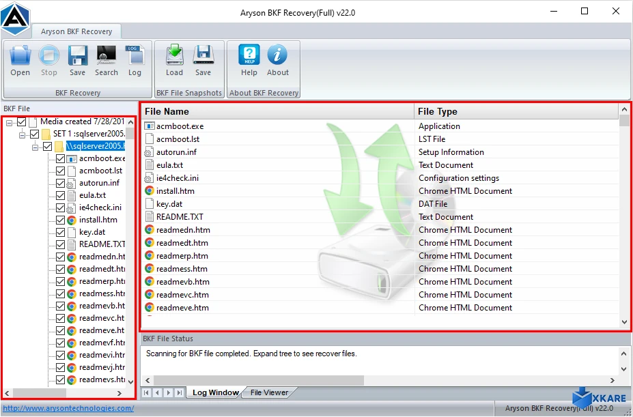Open a BKF file with Open icon
The height and width of the screenshot is (417, 633).
(20, 61)
